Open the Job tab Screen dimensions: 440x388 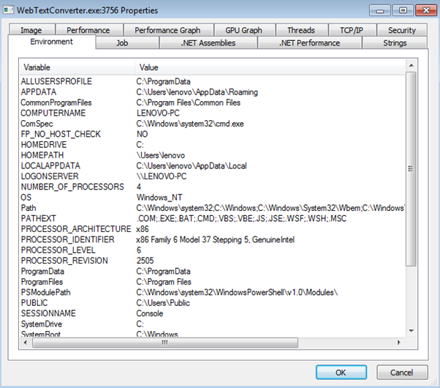coord(121,43)
